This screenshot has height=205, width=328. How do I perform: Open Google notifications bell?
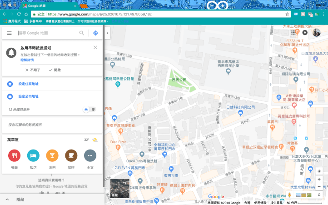click(305, 32)
